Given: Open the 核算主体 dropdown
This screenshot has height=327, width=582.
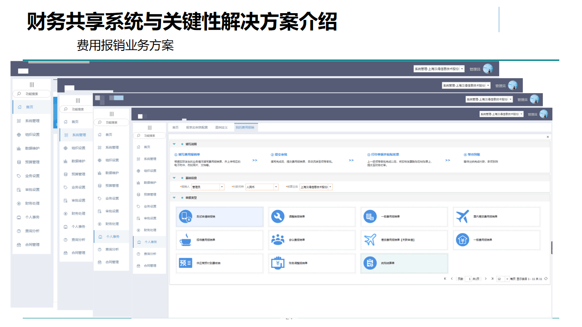Looking at the screenshot, I should (316, 187).
